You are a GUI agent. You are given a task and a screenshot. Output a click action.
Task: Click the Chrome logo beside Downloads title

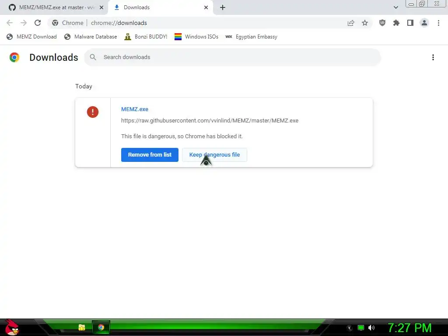tap(14, 57)
